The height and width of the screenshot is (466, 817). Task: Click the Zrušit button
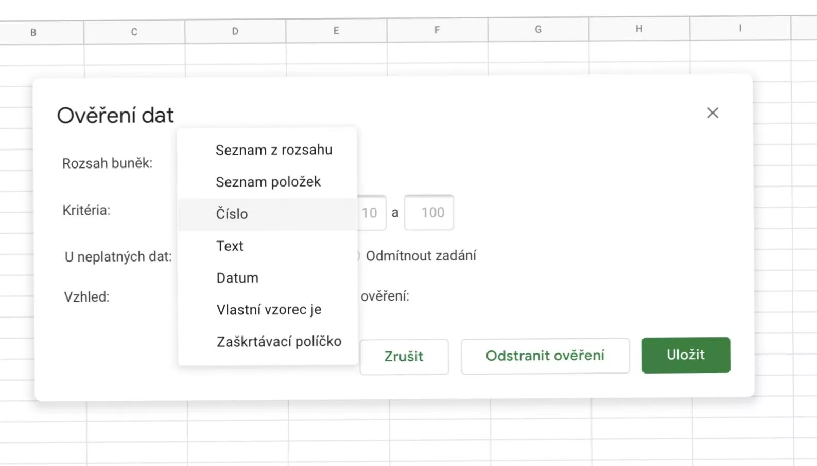coord(404,357)
